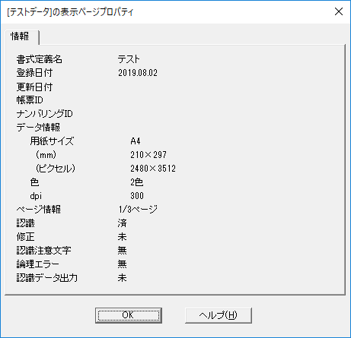Open help with ヘルプ(H) button

point(219,315)
